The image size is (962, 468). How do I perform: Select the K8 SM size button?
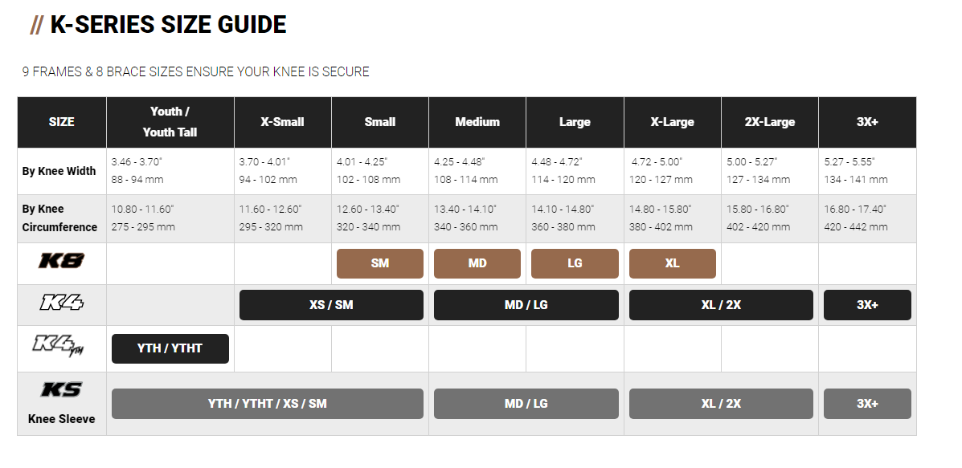pos(380,263)
